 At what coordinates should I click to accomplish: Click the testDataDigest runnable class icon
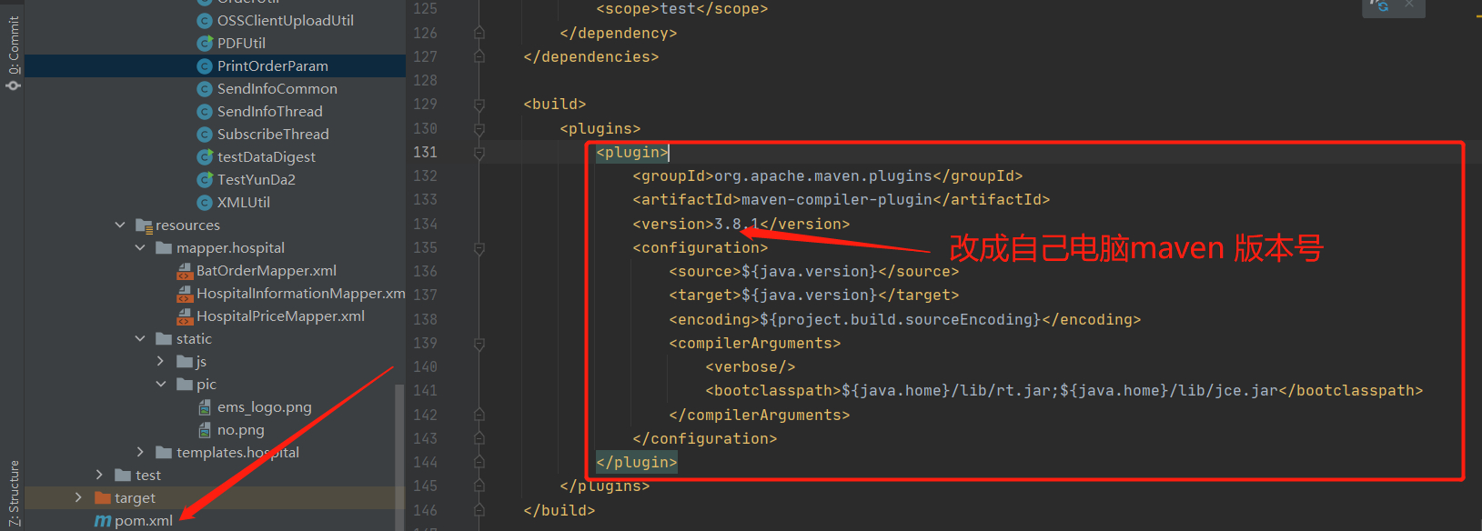(x=205, y=156)
